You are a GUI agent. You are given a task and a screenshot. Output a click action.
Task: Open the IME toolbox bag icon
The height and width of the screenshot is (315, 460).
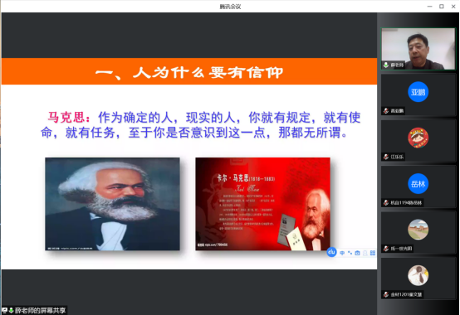(357, 253)
